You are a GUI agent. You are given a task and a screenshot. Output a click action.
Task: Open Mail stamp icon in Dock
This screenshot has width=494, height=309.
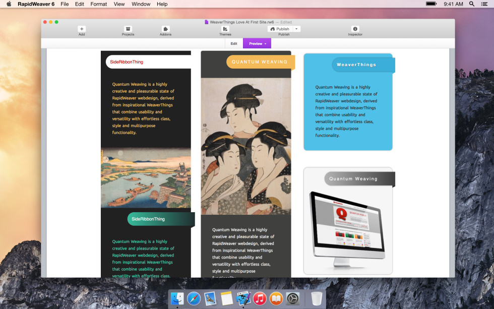pyautogui.click(x=210, y=298)
